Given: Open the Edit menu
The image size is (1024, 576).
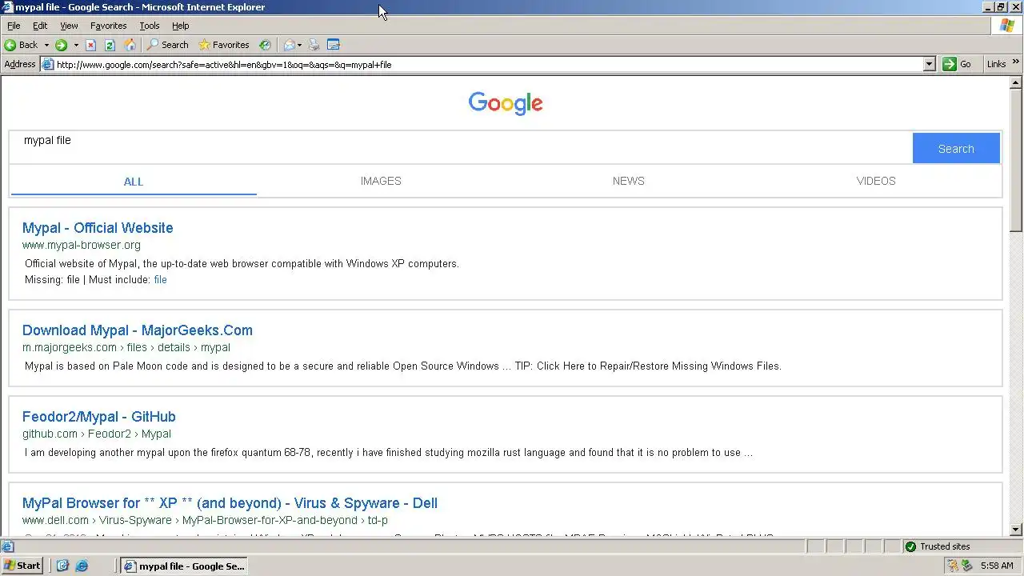Looking at the screenshot, I should [x=40, y=26].
